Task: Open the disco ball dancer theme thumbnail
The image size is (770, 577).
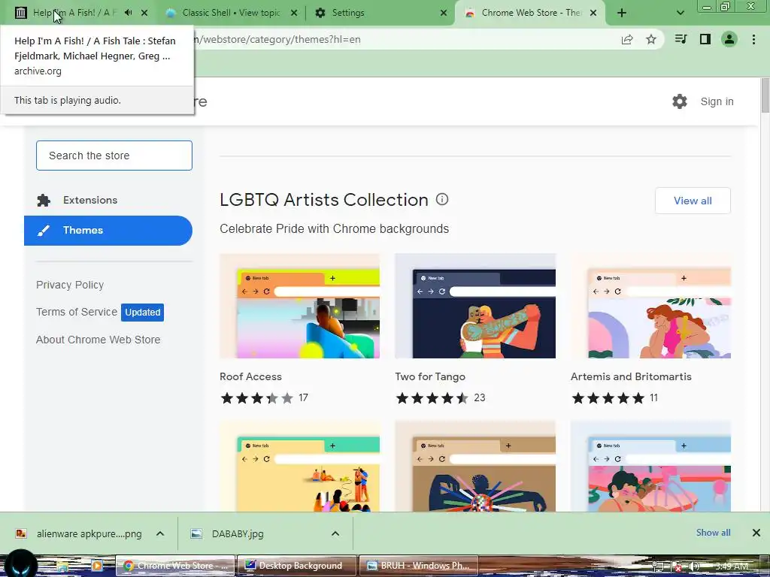Action: pos(475,467)
